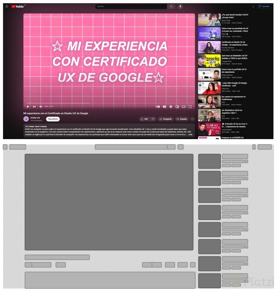Open the mishy rod channel avatar
This screenshot has height=292, width=277.
(26, 119)
